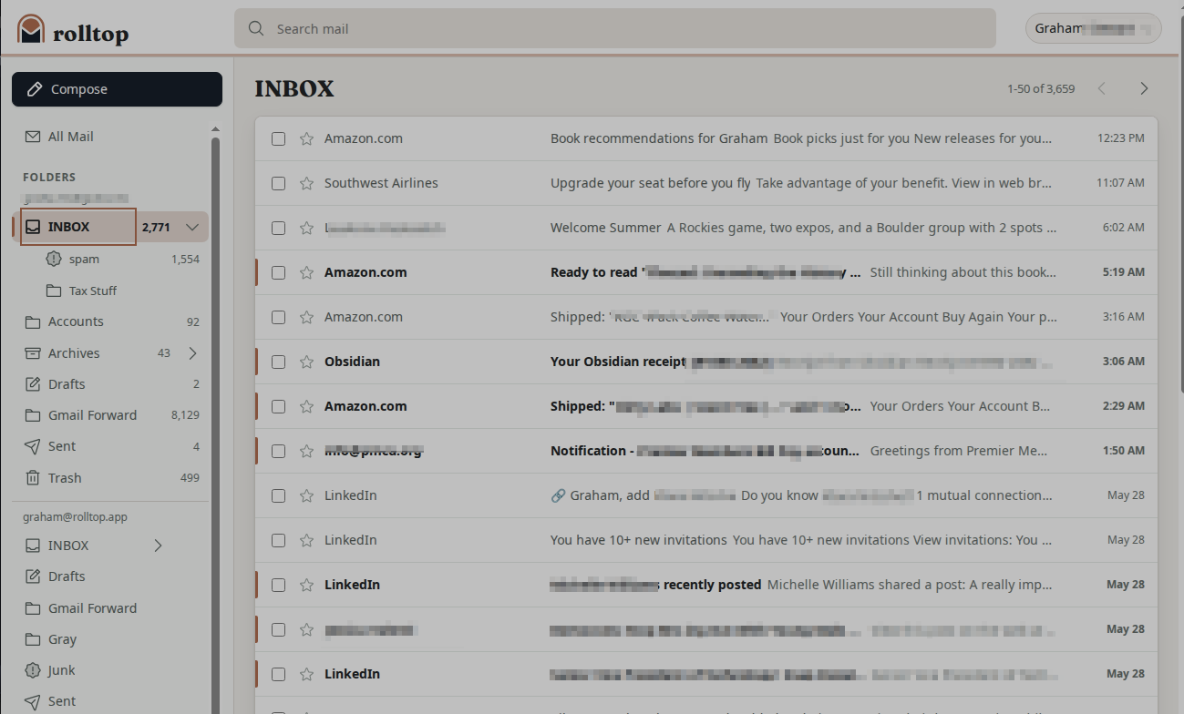Click the pencil icon on Compose
This screenshot has width=1184, height=714.
(x=35, y=89)
